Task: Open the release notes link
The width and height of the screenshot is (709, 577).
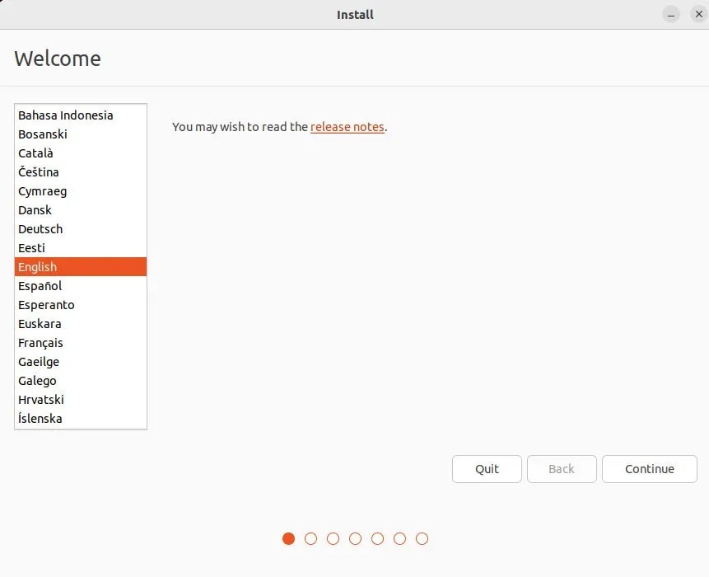Action: (347, 127)
